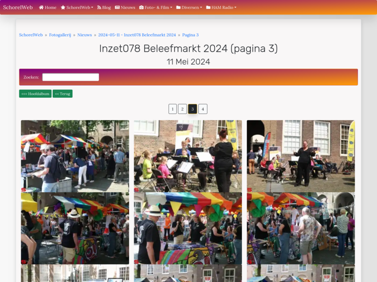The image size is (377, 282).
Task: Expand the SchorelWeb dropdown arrow
Action: (92, 8)
